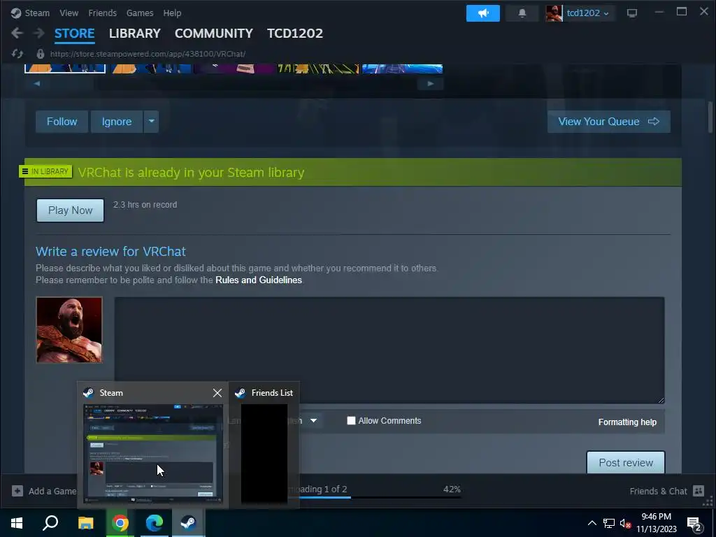Open the Formatting help link

point(627,422)
